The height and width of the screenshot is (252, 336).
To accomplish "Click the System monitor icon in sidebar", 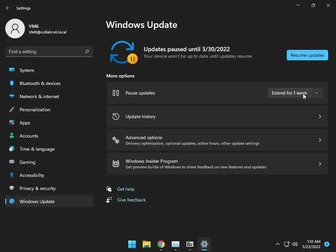I will click(12, 70).
